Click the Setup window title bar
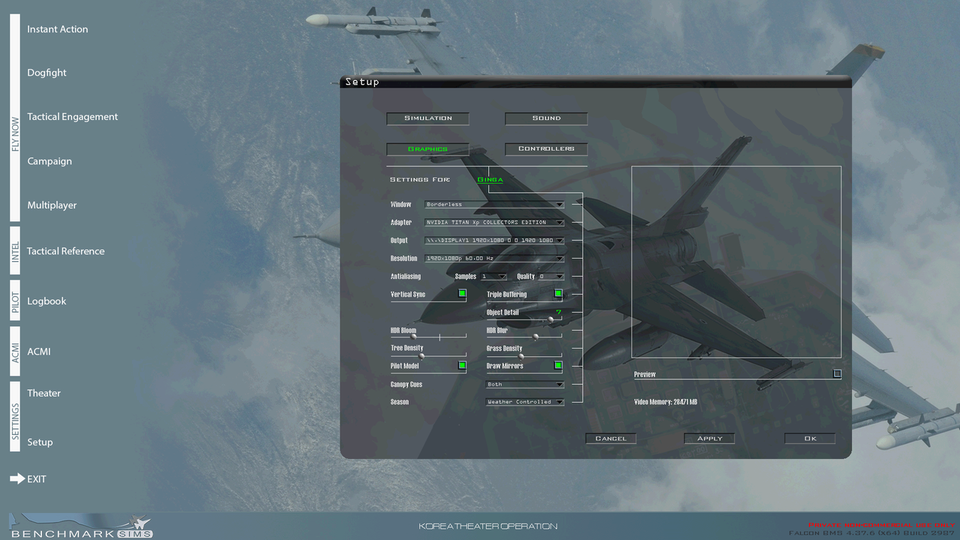The image size is (960, 540). [596, 82]
